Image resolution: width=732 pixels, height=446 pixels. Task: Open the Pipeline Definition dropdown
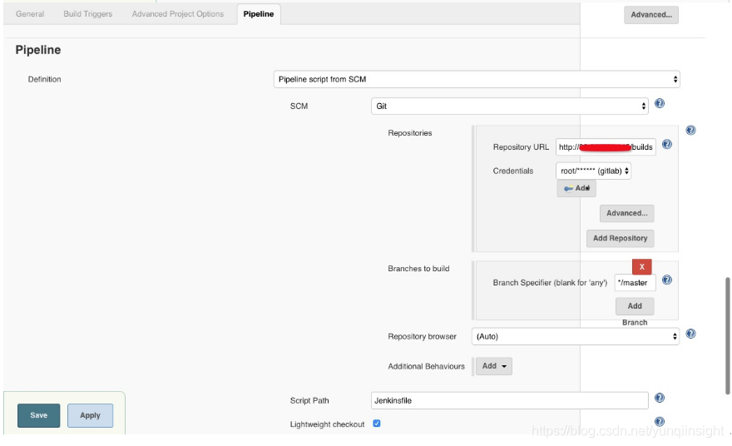(477, 80)
